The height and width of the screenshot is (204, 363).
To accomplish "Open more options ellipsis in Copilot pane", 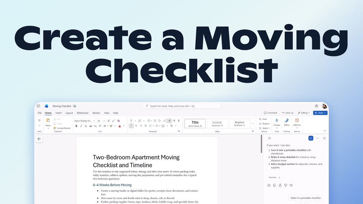I will (317, 138).
